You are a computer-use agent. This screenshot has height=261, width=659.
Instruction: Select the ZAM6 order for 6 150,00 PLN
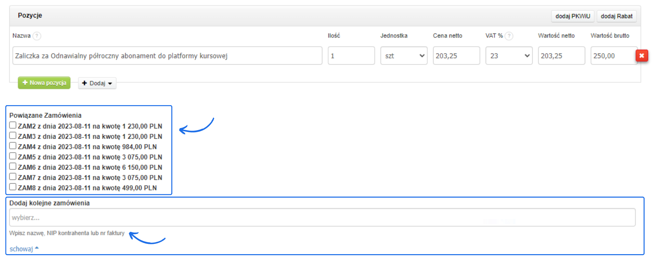pos(13,166)
